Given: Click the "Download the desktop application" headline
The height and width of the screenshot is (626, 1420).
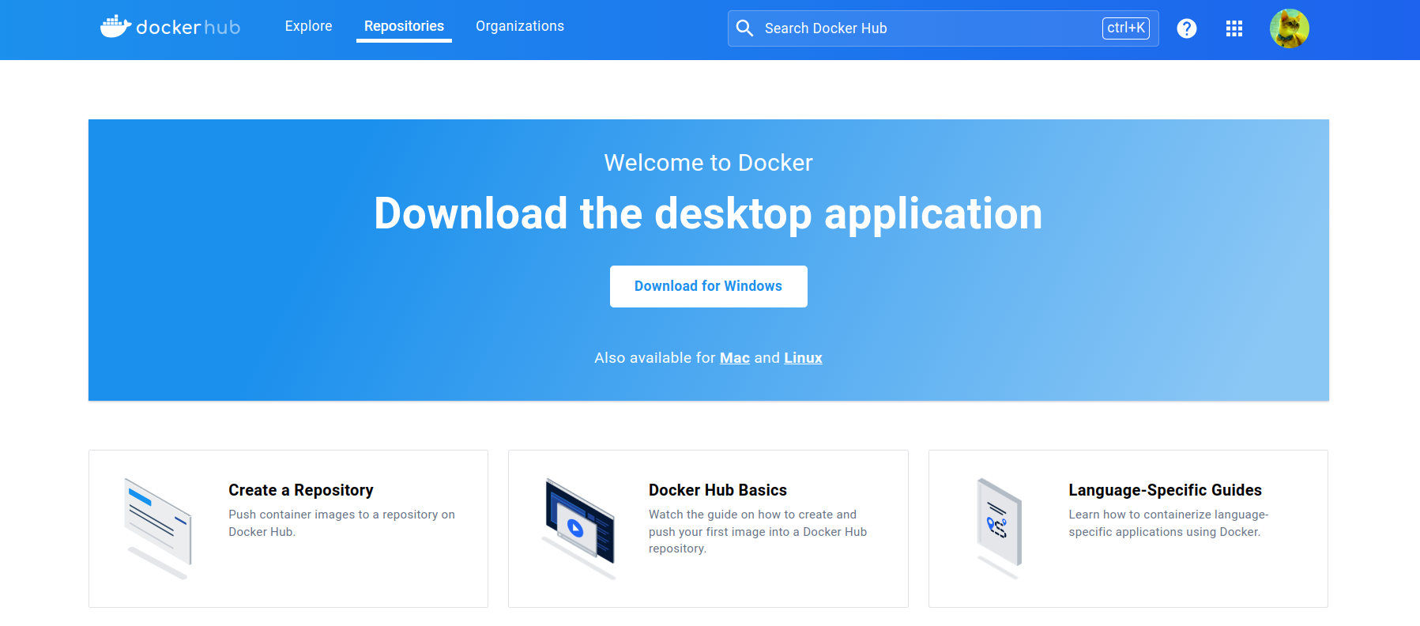Looking at the screenshot, I should (709, 213).
